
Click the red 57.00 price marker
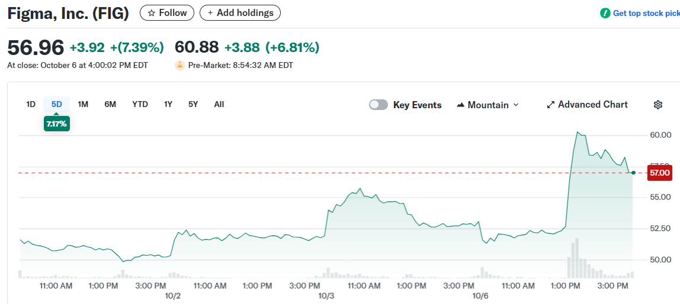tap(659, 173)
